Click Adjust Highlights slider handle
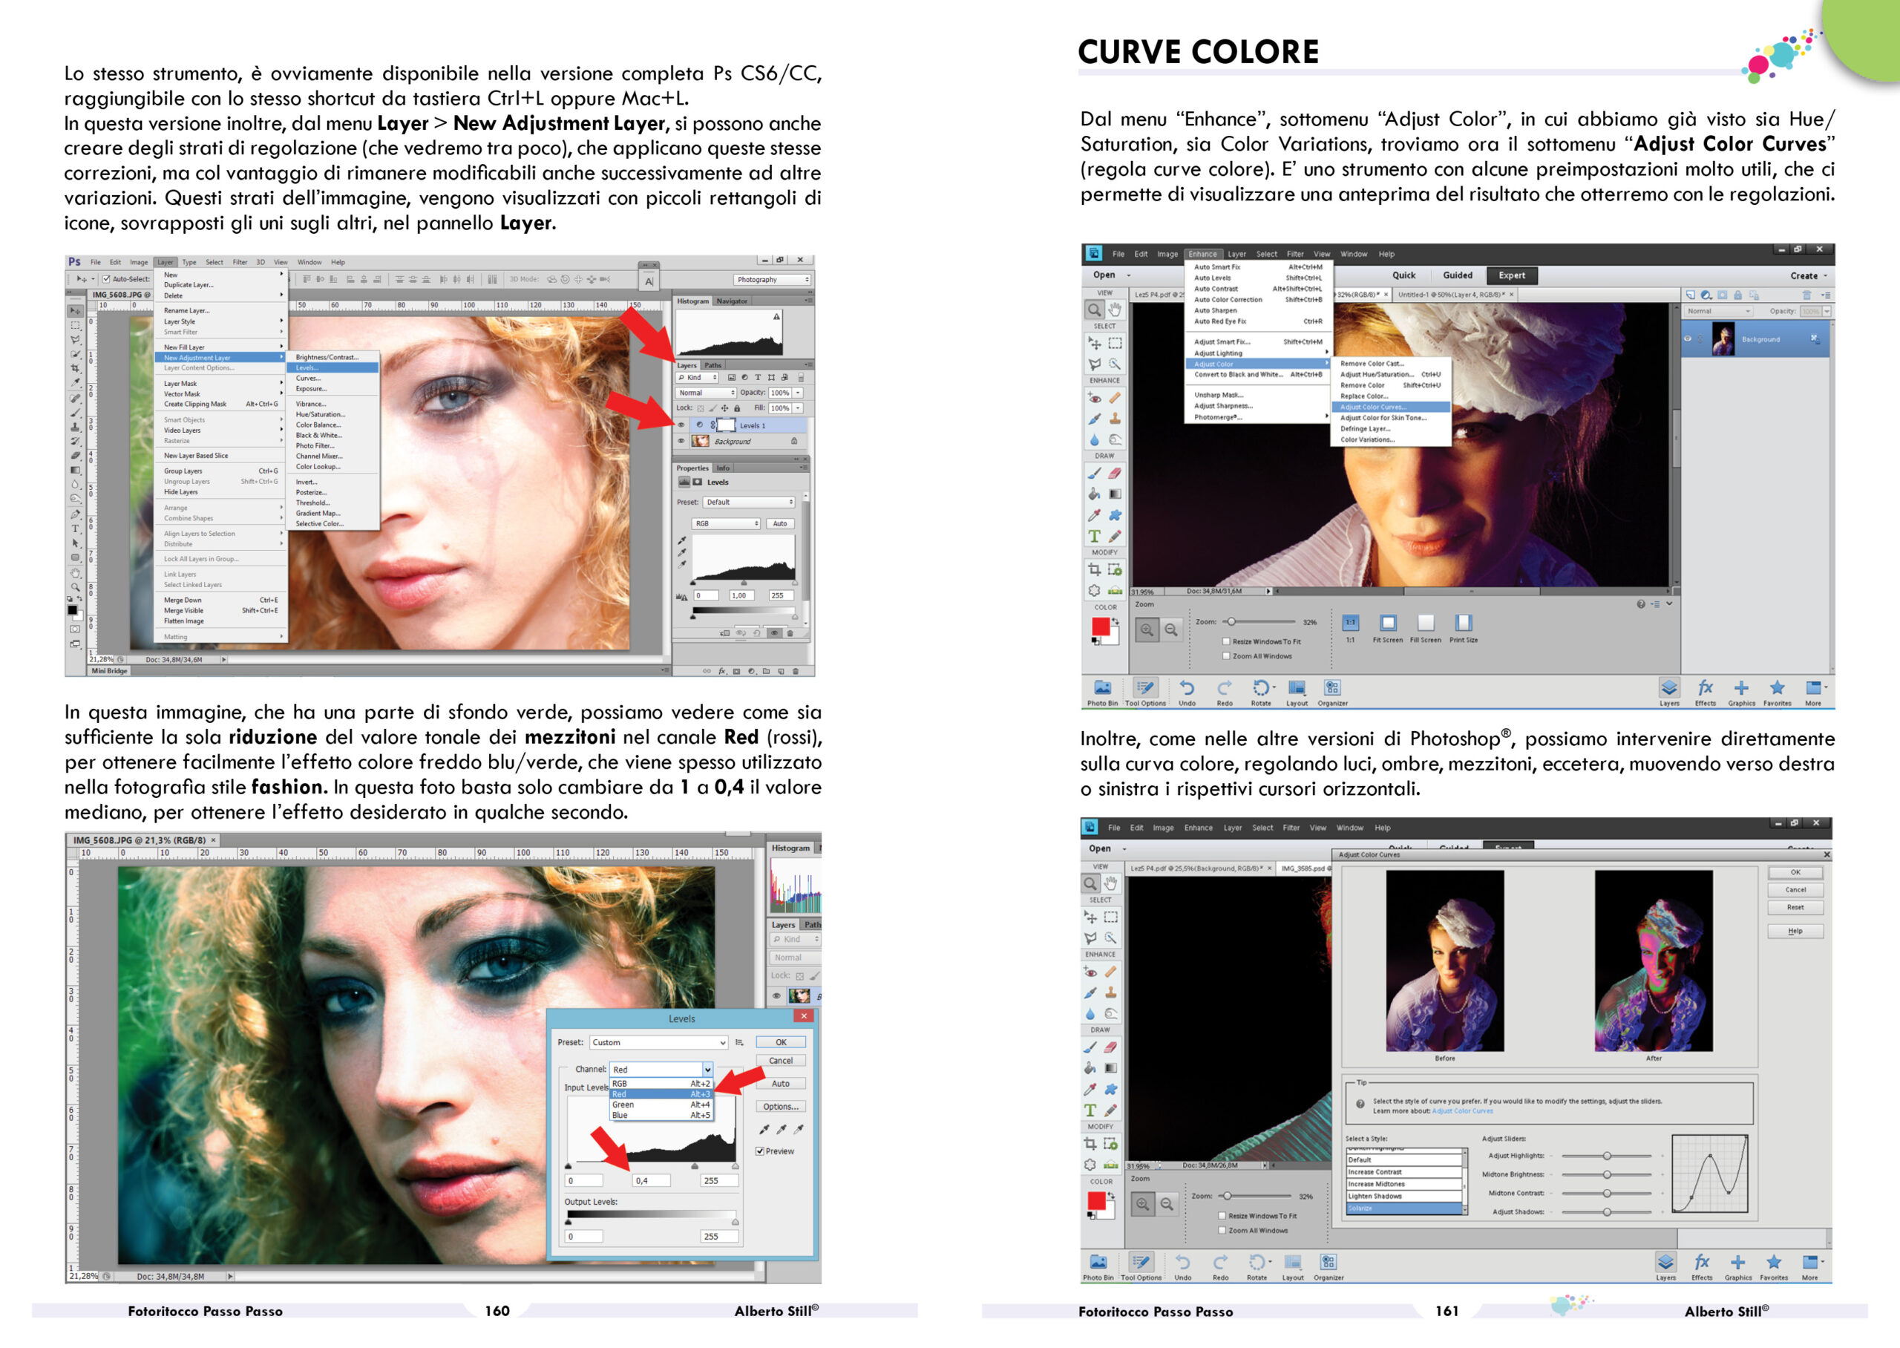The width and height of the screenshot is (1900, 1348). (x=1607, y=1156)
